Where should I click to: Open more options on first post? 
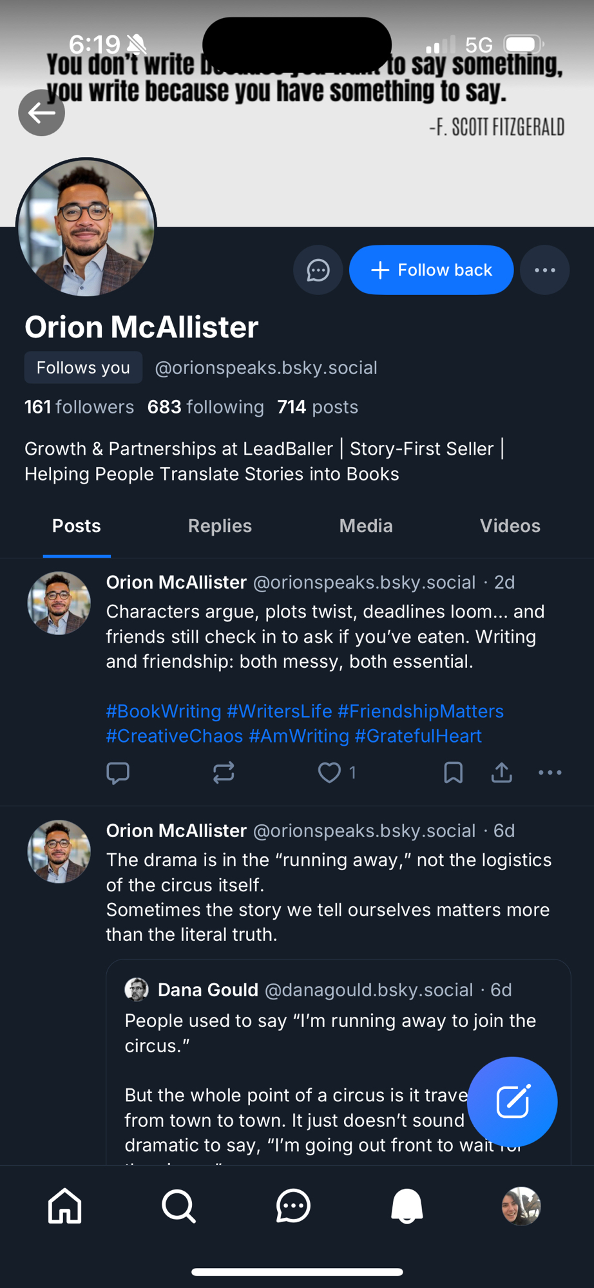[x=550, y=772]
